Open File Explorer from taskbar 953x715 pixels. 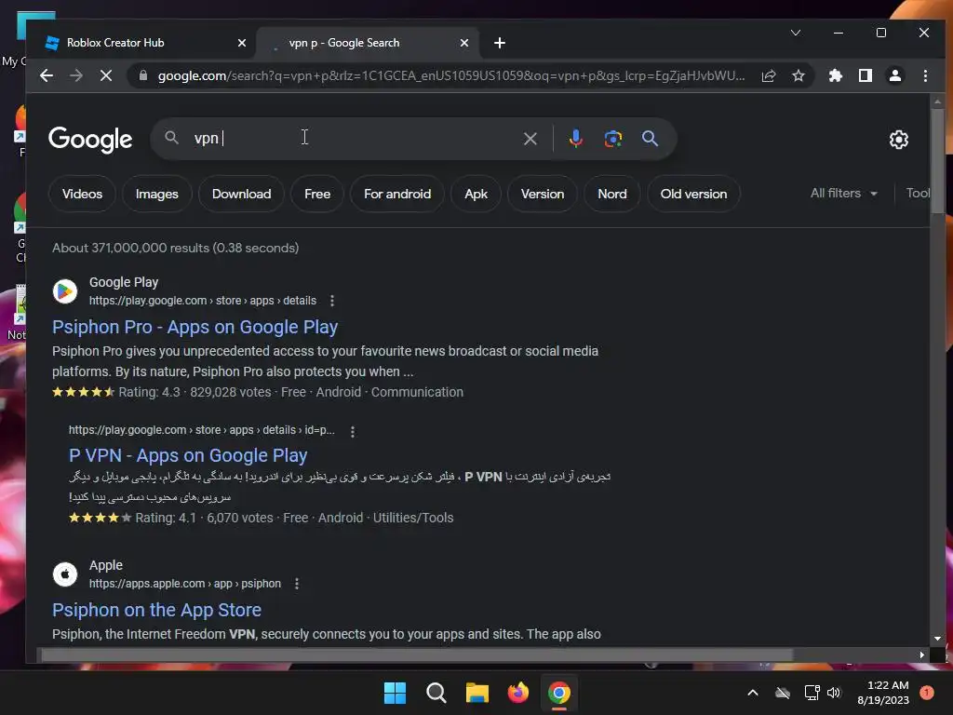[x=477, y=693]
